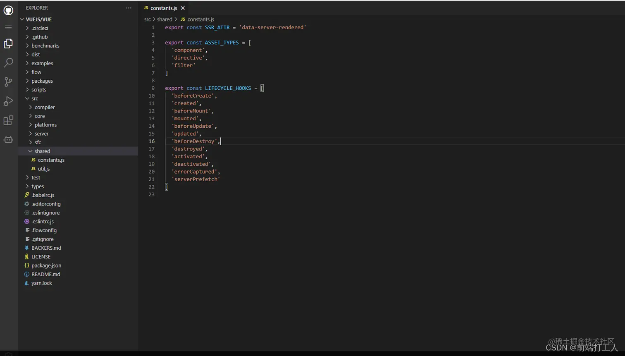The image size is (625, 356).
Task: Click the 'beforeCreate' string in code
Action: pos(193,96)
